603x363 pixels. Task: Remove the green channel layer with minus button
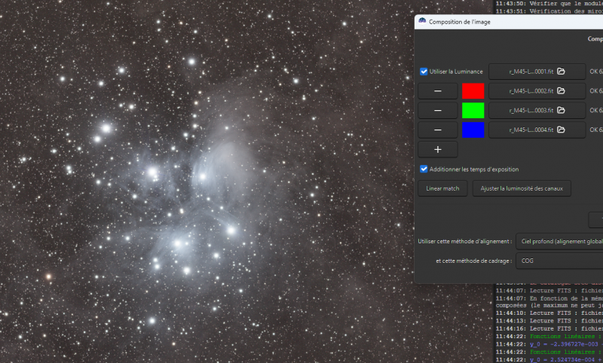[438, 110]
